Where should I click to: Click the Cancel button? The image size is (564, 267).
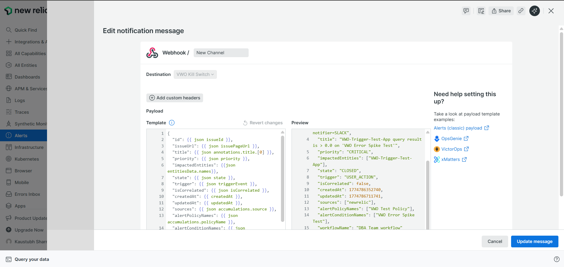point(495,242)
